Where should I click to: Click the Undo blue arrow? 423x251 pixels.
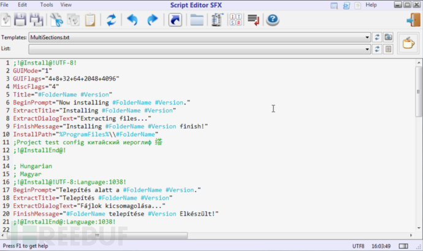(132, 20)
